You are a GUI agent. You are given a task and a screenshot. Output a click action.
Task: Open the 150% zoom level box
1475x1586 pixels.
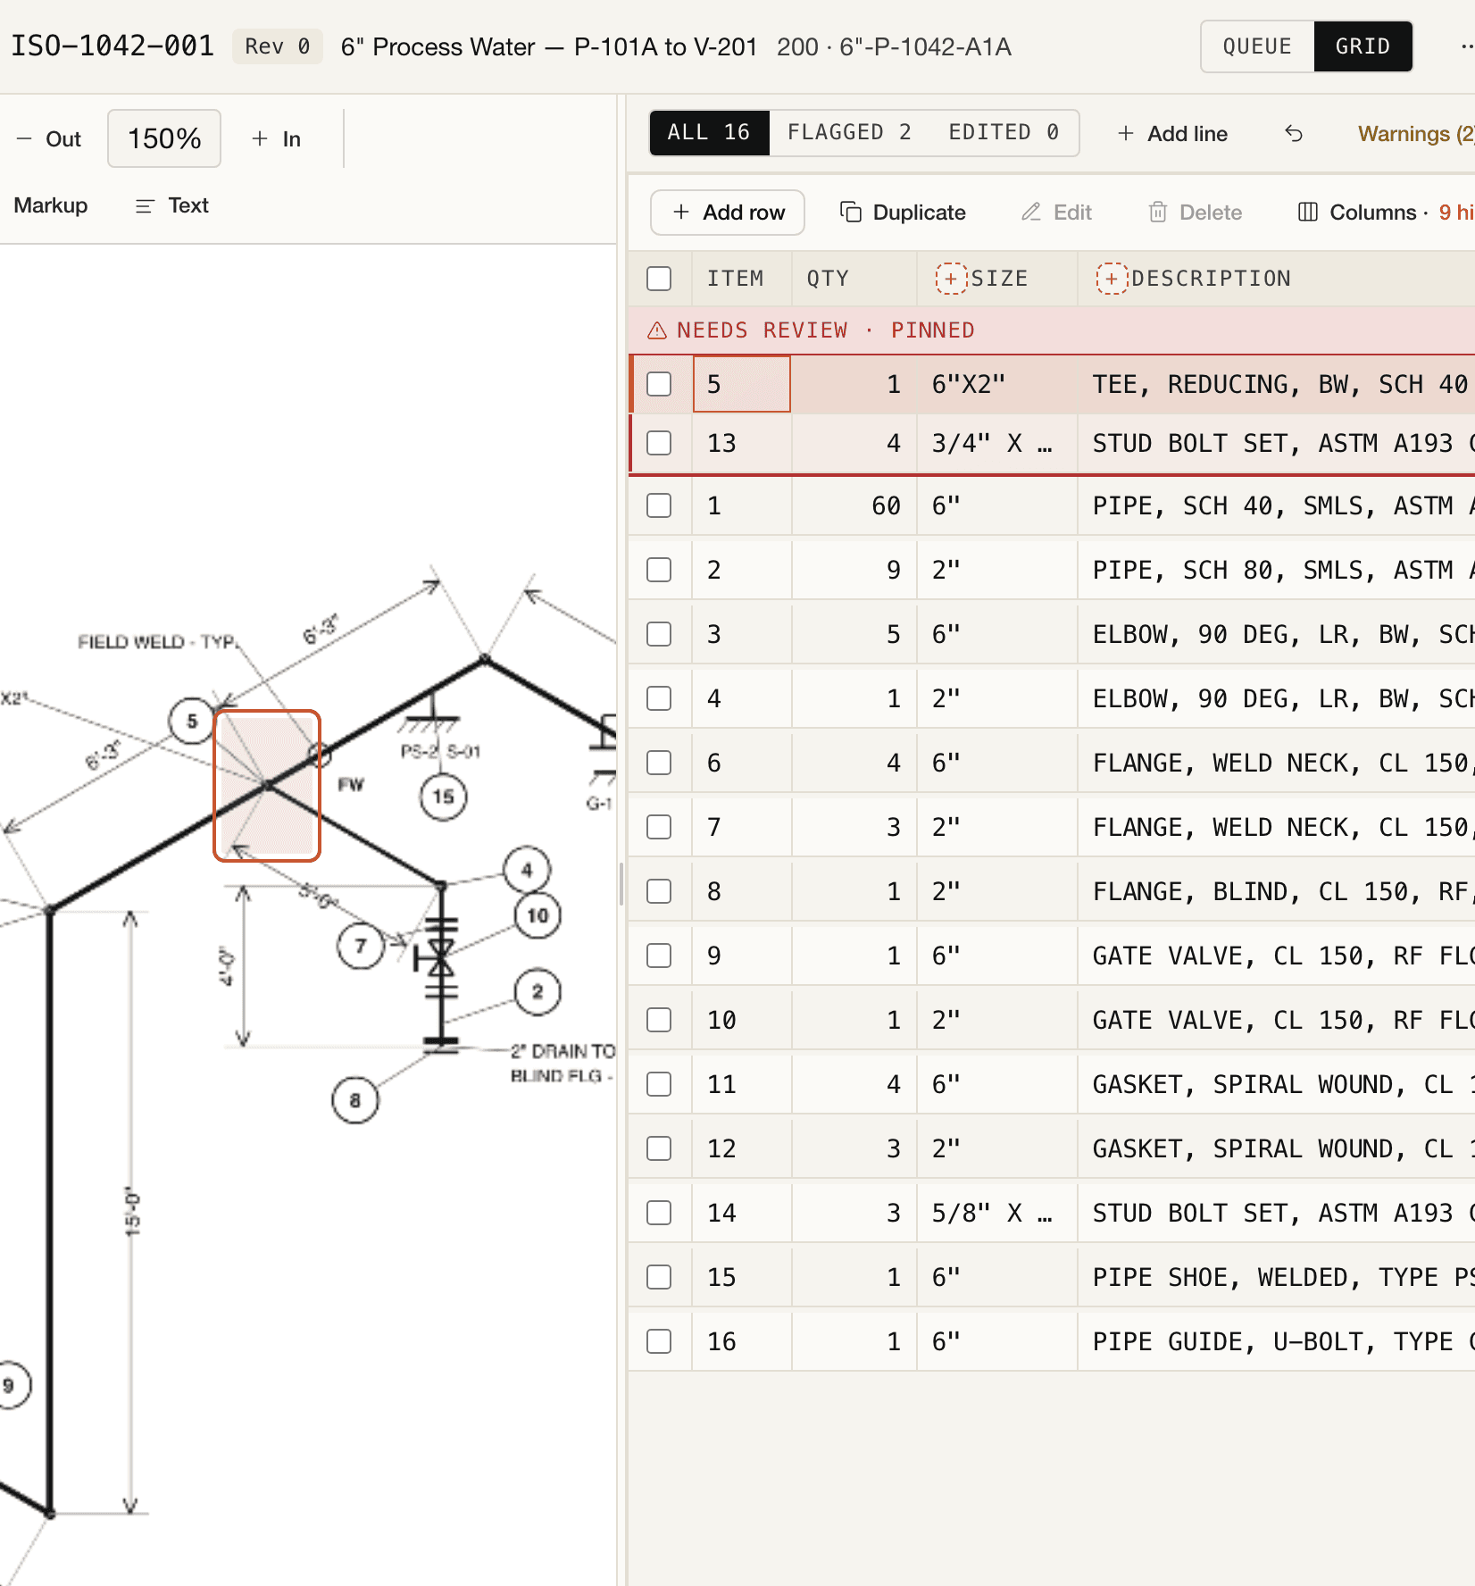164,138
